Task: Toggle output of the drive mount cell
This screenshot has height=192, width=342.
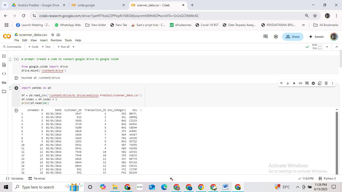Action: coord(16,78)
